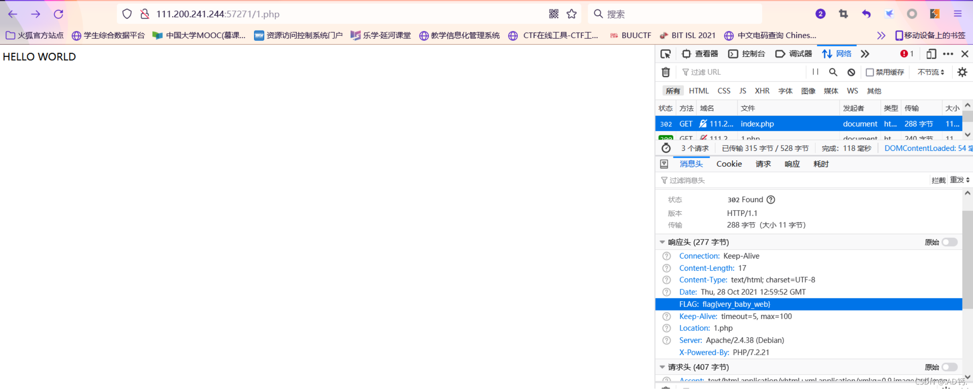Collapse the 请求头 headers section
973x389 pixels.
point(662,367)
